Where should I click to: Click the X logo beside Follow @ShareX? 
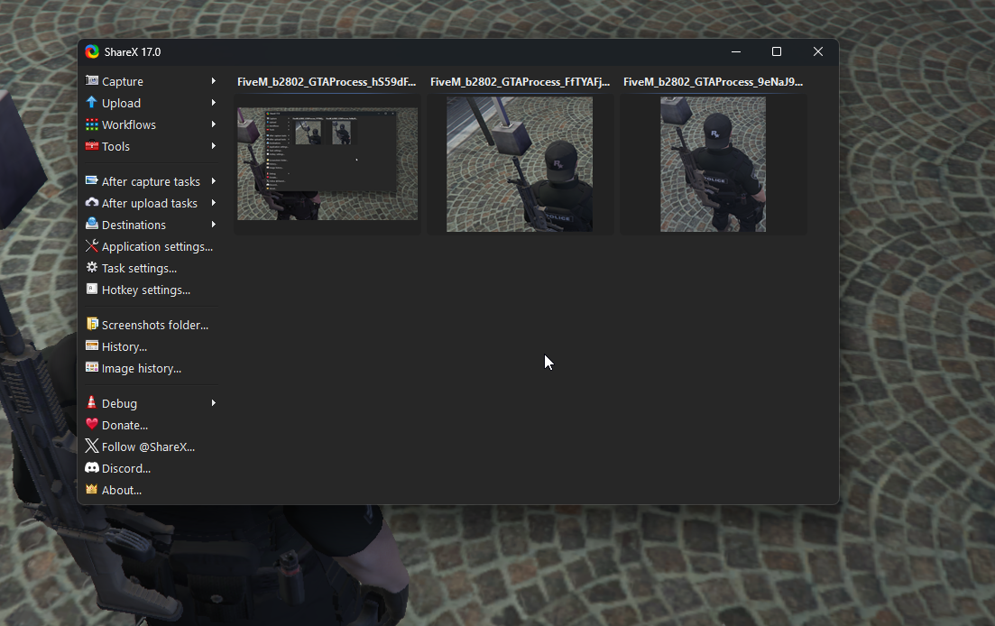92,446
